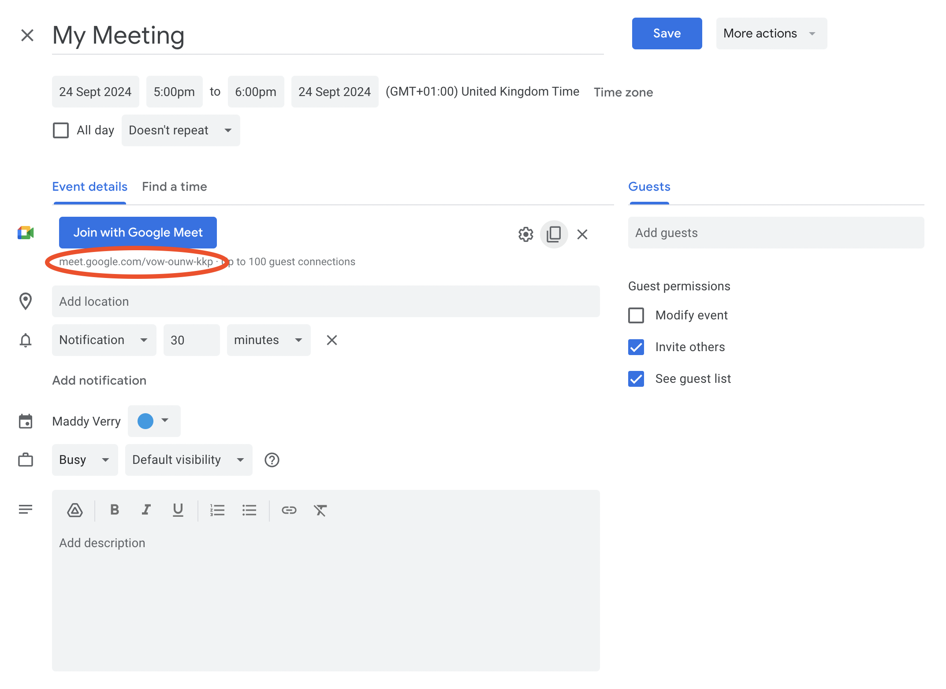The width and height of the screenshot is (946, 689).
Task: Open the event color picker
Action: coord(154,421)
